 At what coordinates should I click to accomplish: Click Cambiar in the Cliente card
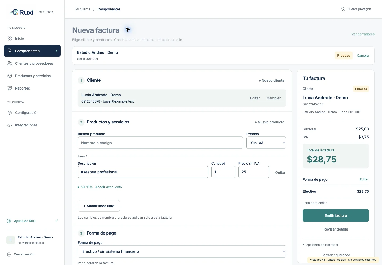[x=274, y=98]
